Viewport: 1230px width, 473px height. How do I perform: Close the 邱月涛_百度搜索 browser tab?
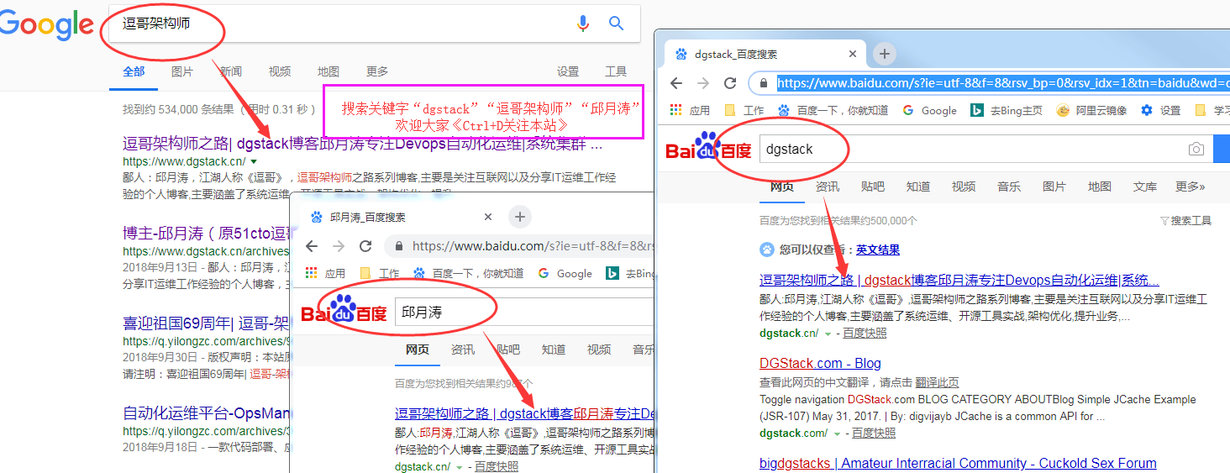(488, 217)
